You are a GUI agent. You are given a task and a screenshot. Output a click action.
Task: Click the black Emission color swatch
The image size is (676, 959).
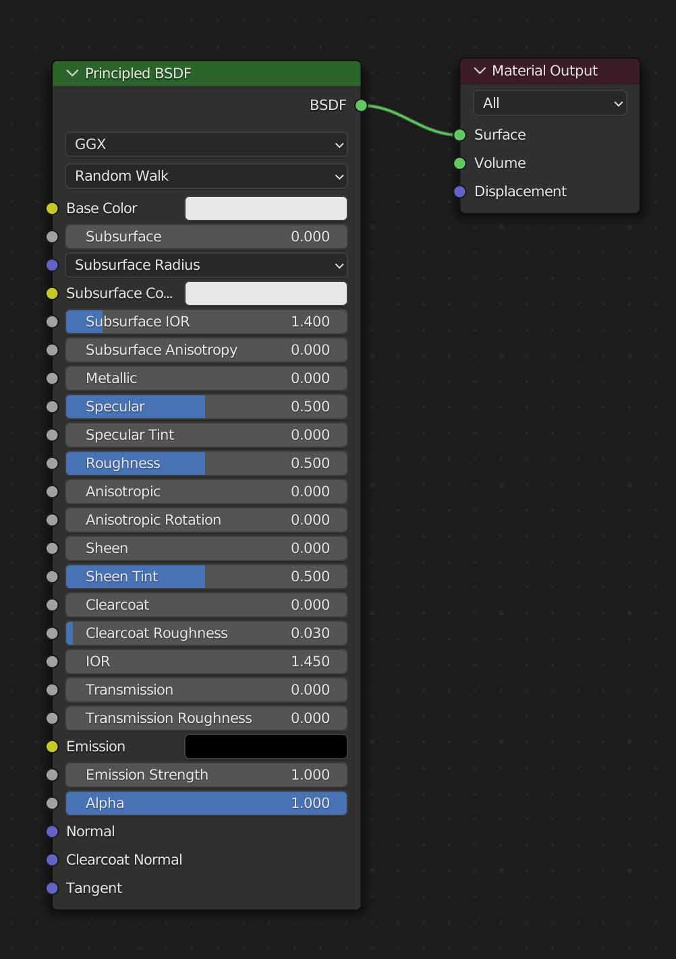point(266,747)
